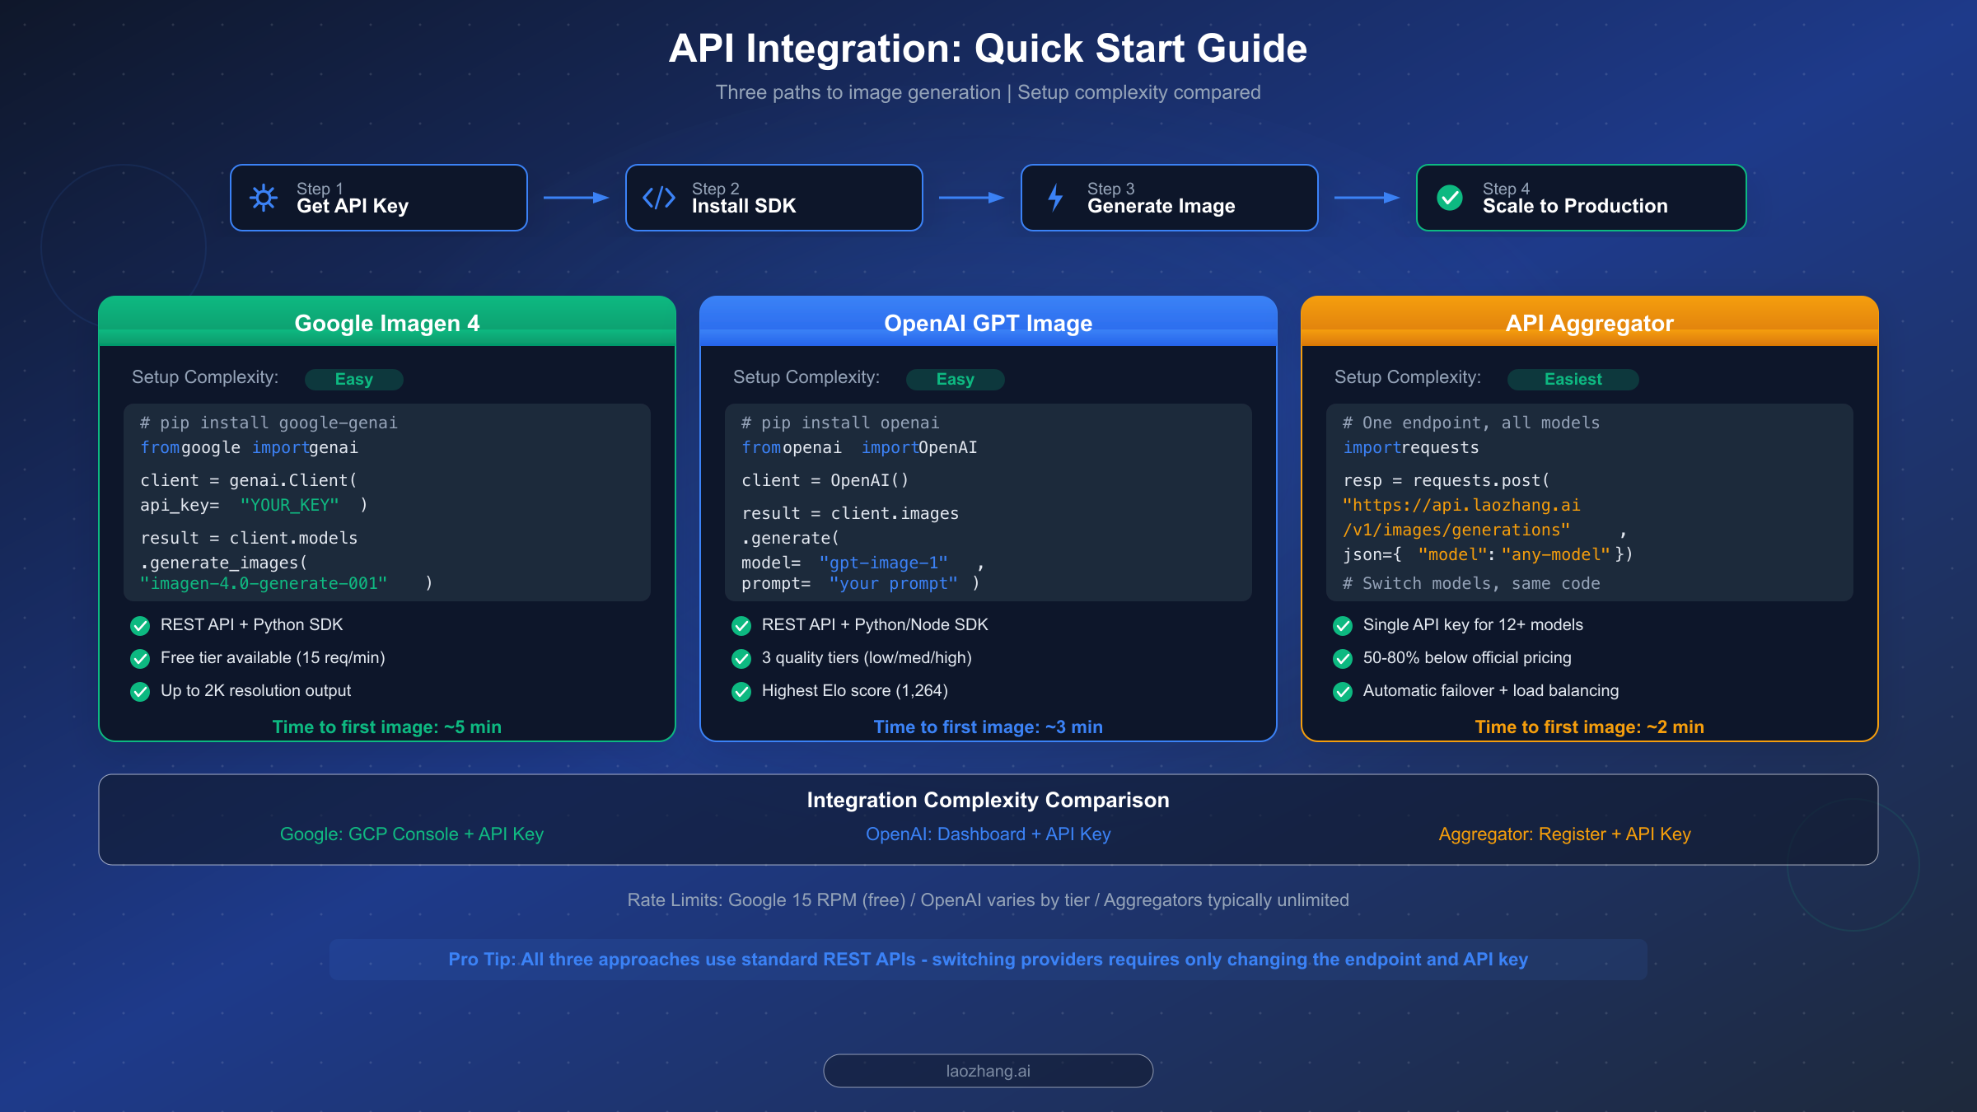Switch to the 'API Aggregator' card header

[x=1589, y=323]
